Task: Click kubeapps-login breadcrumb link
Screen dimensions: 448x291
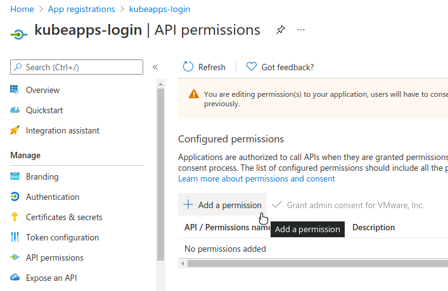Action: (x=160, y=9)
